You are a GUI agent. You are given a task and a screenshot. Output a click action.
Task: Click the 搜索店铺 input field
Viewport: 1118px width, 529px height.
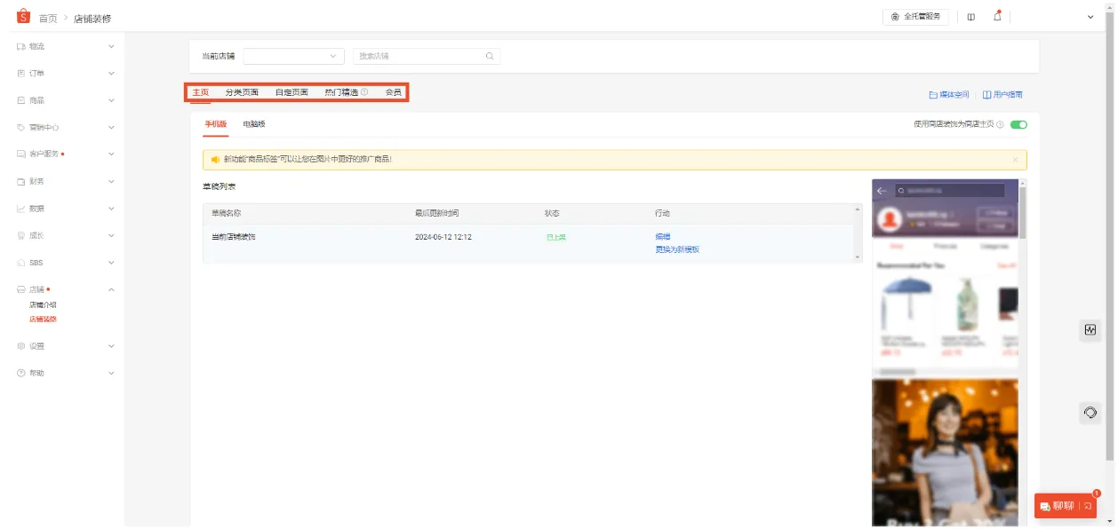pos(418,56)
